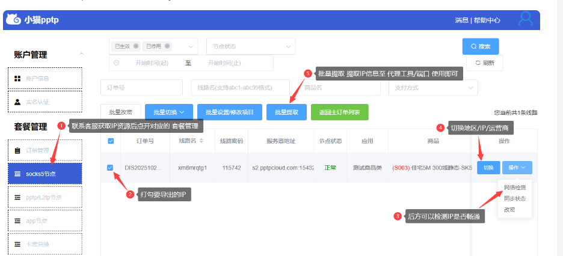The image size is (563, 256).
Task: Click the 切换 button in the row
Action: pyautogui.click(x=488, y=168)
